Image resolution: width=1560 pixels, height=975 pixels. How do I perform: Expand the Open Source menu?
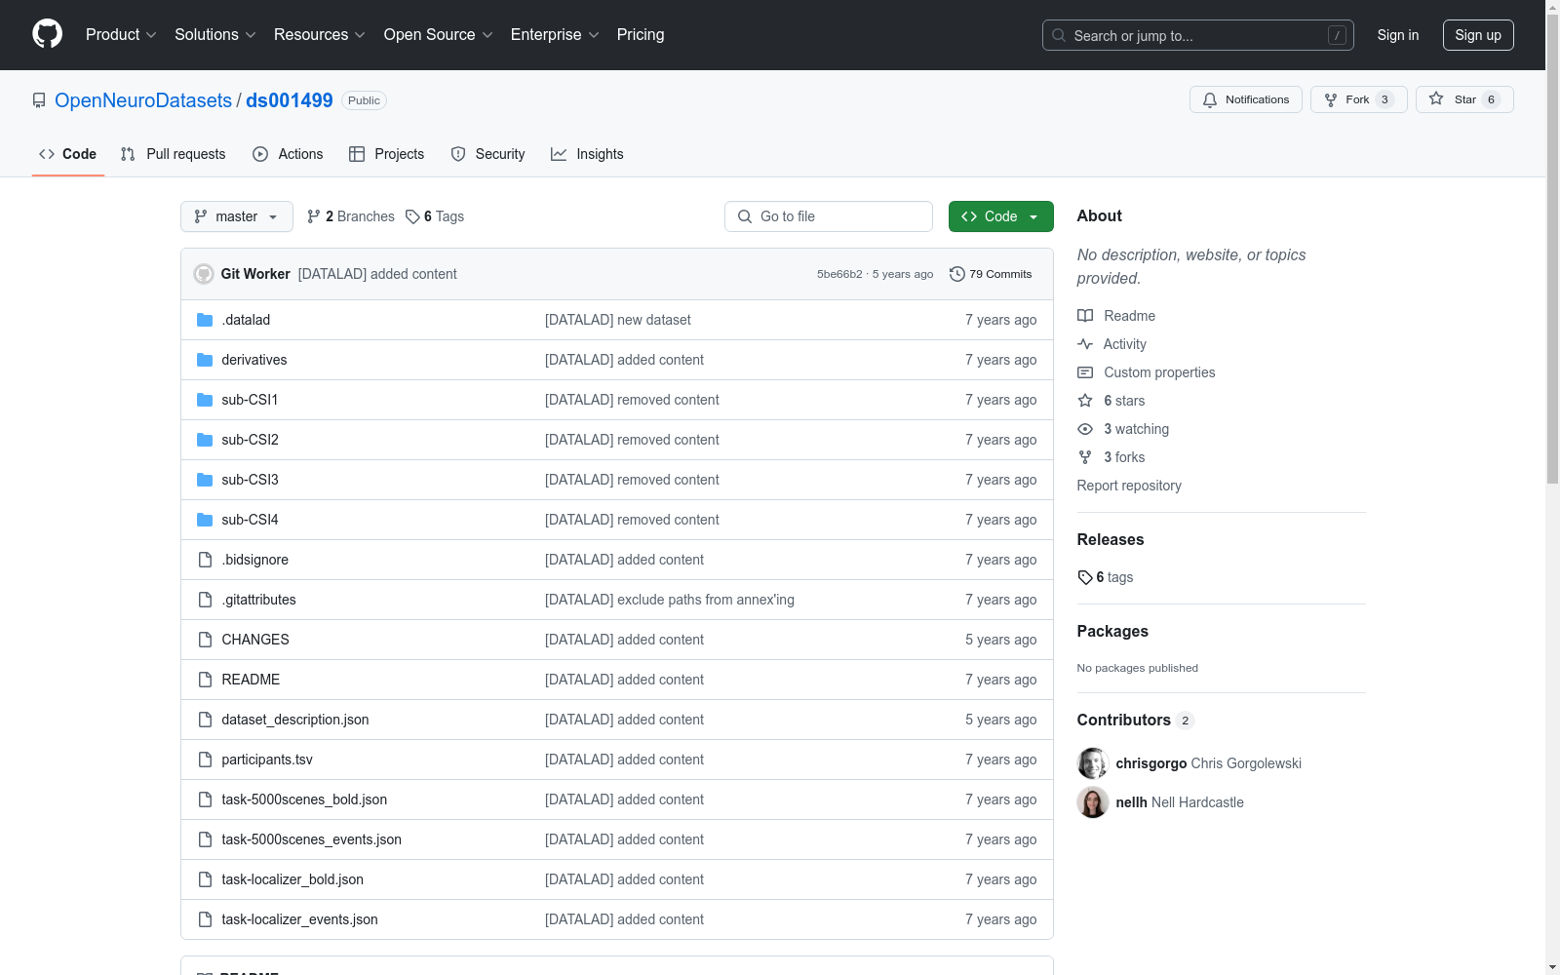coord(439,34)
